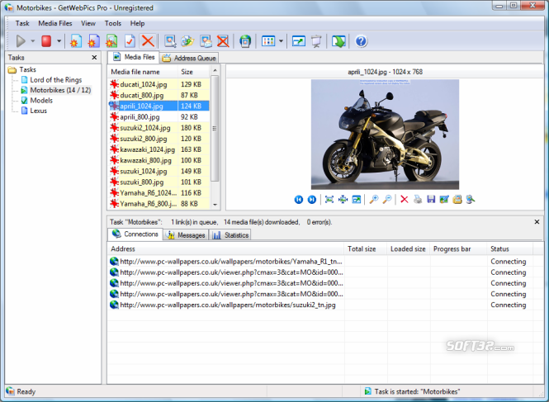This screenshot has height=402, width=549.
Task: Close the connections info panel
Action: tap(537, 222)
